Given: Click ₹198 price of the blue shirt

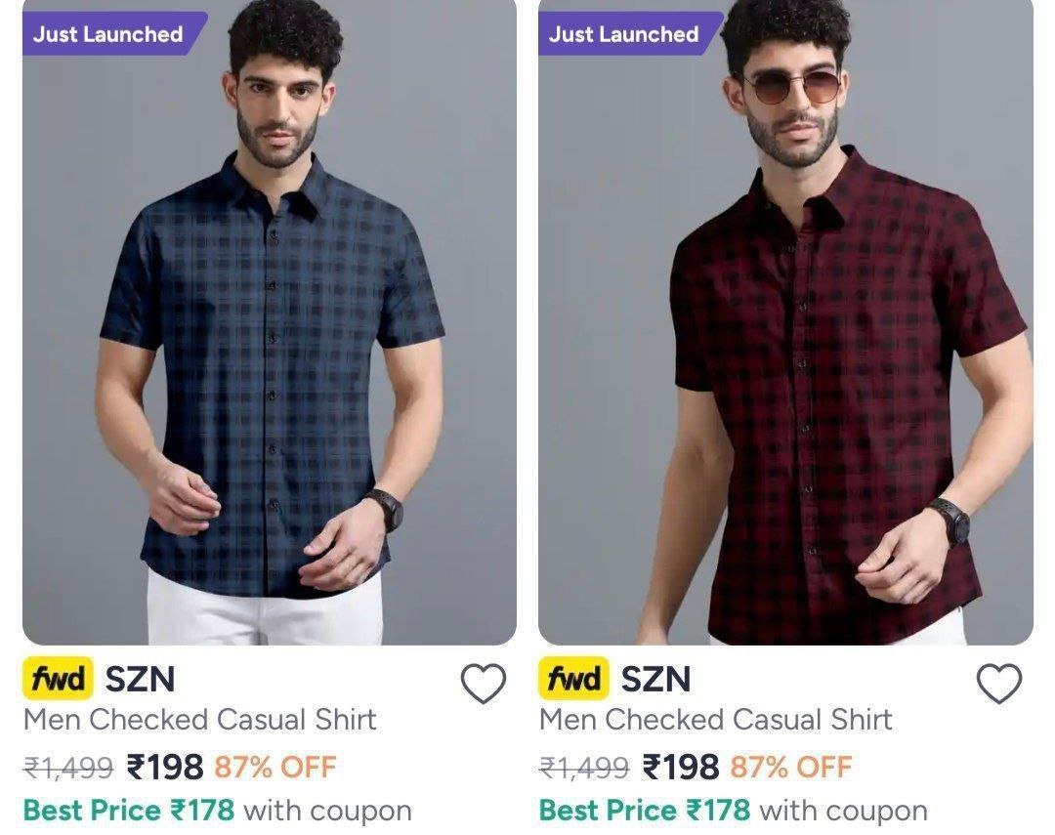Looking at the screenshot, I should tap(165, 767).
